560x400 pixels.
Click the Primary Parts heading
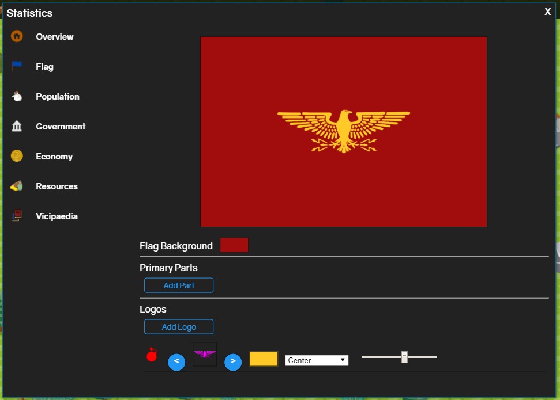point(168,268)
